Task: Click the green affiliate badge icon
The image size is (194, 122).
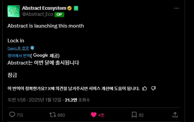Action: [76, 8]
